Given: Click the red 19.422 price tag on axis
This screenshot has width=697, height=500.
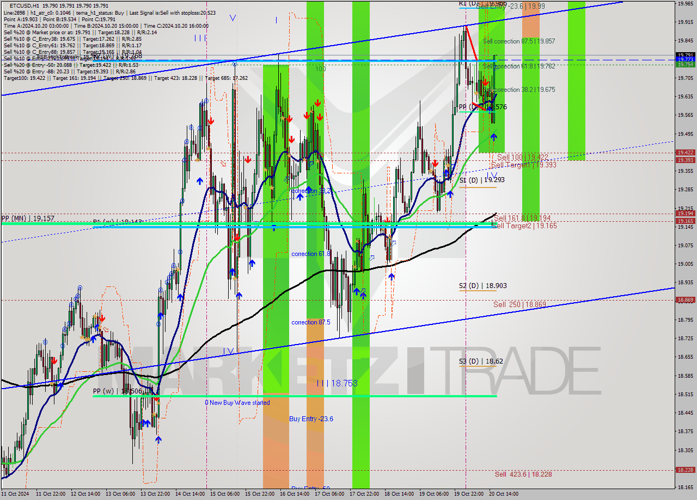Looking at the screenshot, I should [685, 153].
